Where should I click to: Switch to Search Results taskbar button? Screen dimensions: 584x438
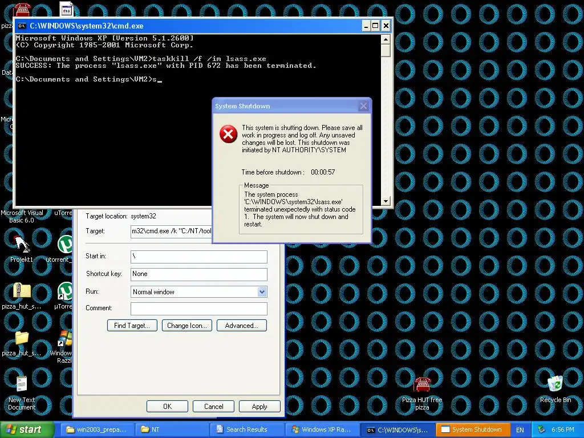(247, 429)
